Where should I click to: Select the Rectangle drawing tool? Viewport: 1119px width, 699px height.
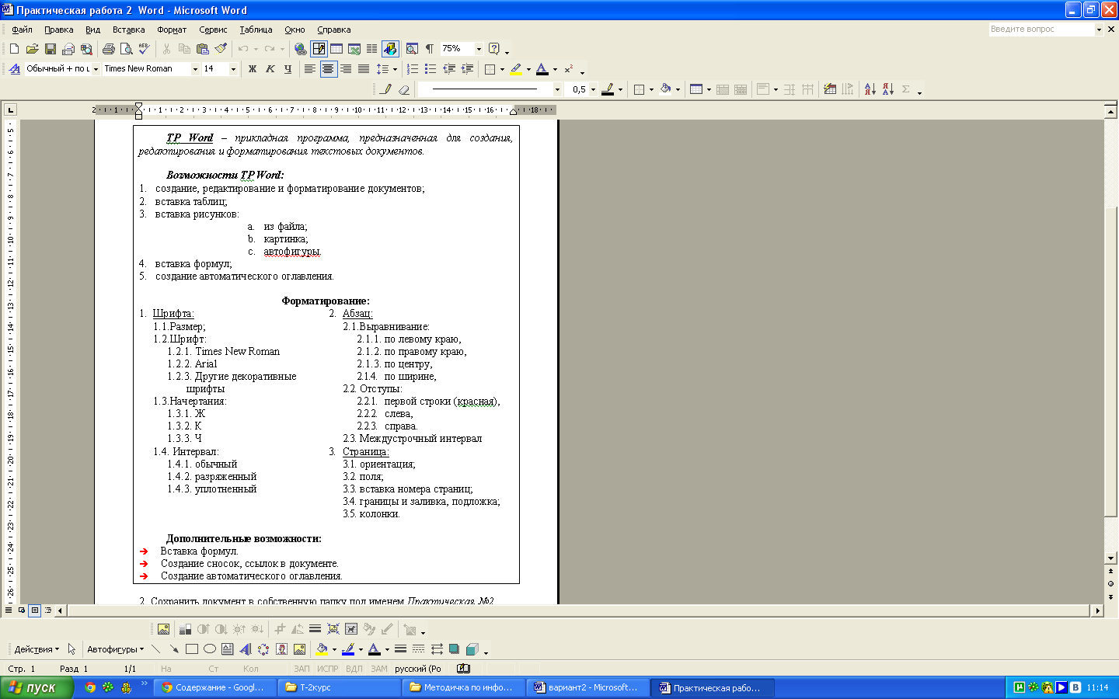[x=192, y=649]
